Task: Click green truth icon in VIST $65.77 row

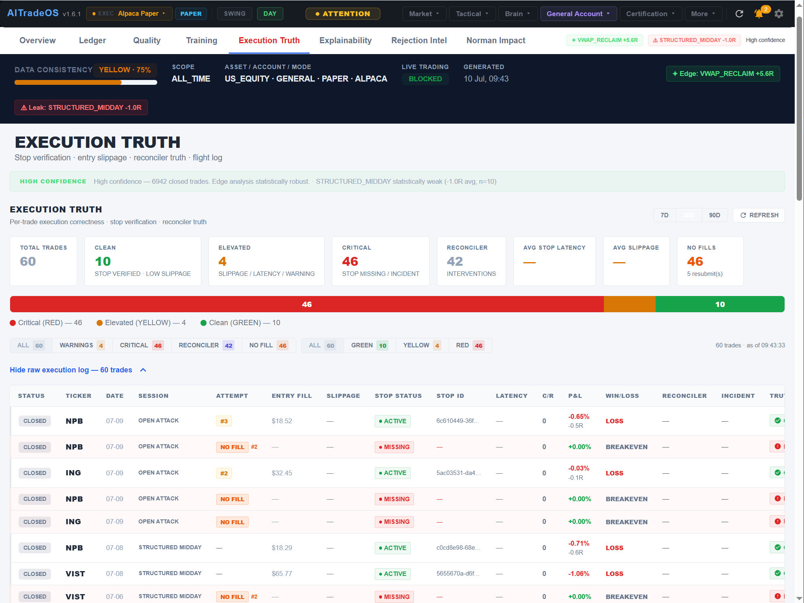Action: point(777,573)
